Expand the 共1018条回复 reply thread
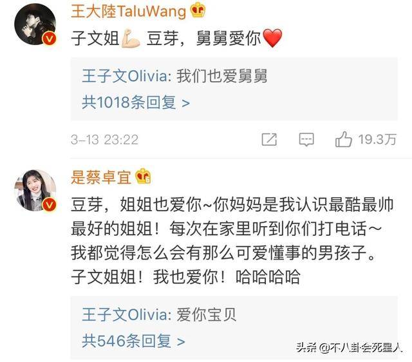Screen dimensions: 412x362 click(136, 102)
